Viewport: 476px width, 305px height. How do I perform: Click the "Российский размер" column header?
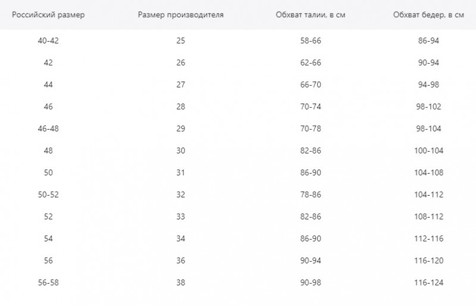pos(48,15)
